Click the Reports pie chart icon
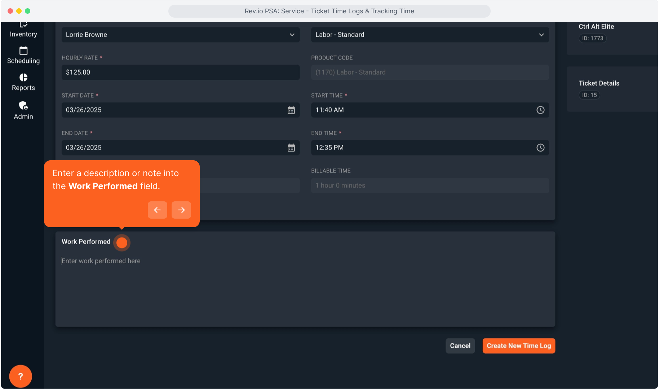 pyautogui.click(x=23, y=77)
